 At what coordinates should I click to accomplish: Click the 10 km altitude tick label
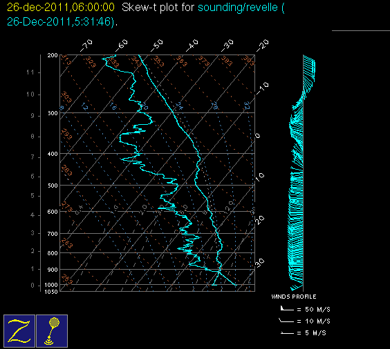click(x=30, y=94)
